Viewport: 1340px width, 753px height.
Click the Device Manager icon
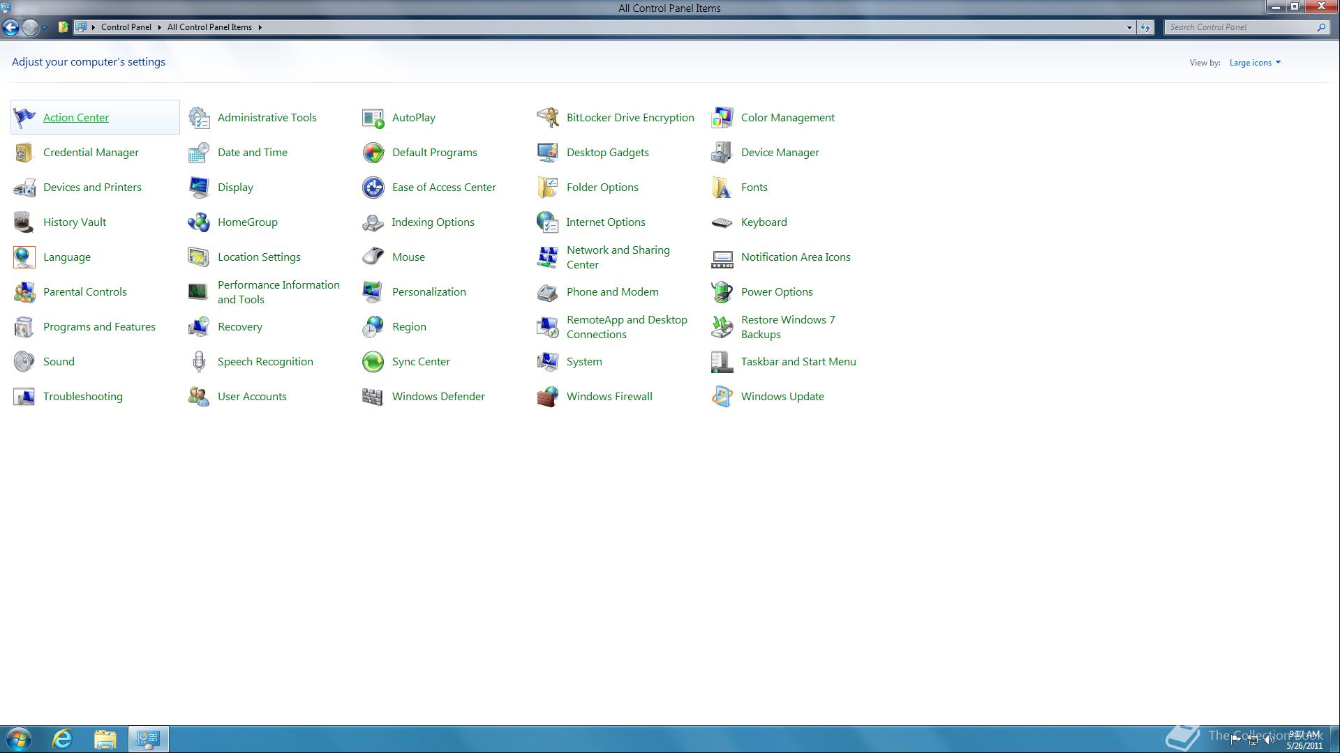tap(722, 152)
